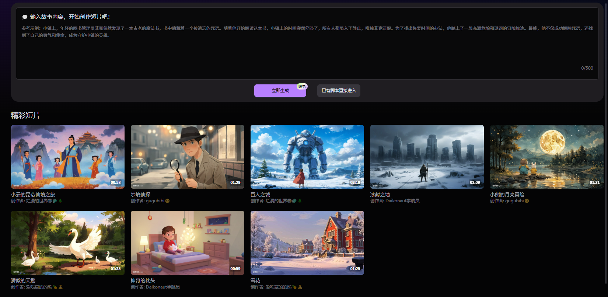Open the 骄傲的天鹅 swan video thumbnail
608x297 pixels.
point(68,242)
